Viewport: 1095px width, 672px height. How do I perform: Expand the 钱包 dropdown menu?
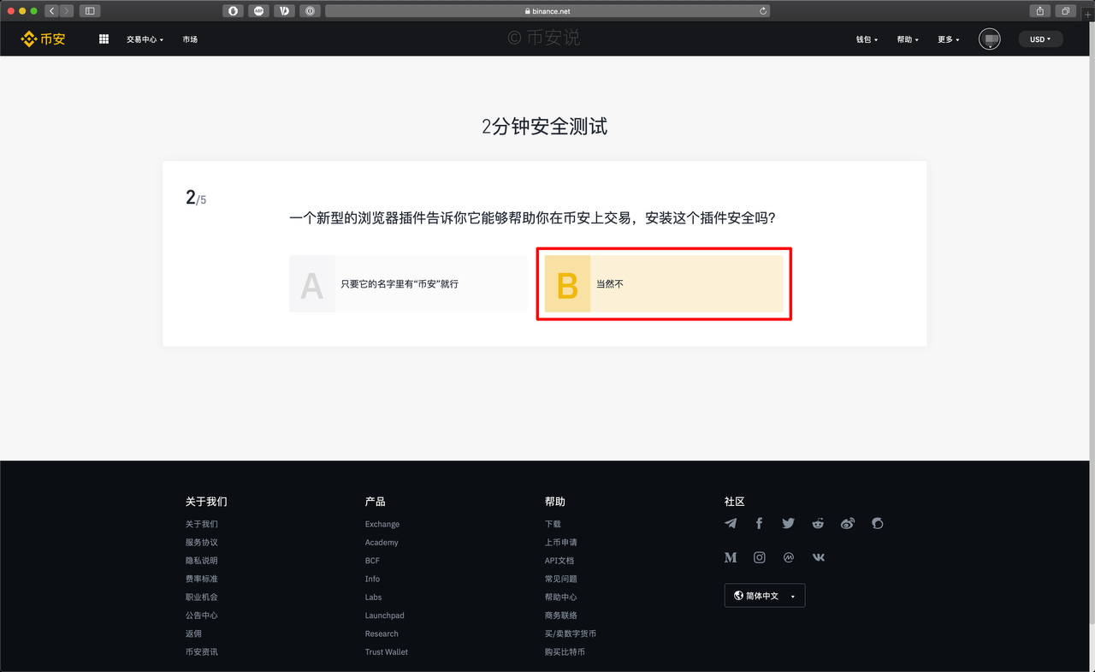867,39
